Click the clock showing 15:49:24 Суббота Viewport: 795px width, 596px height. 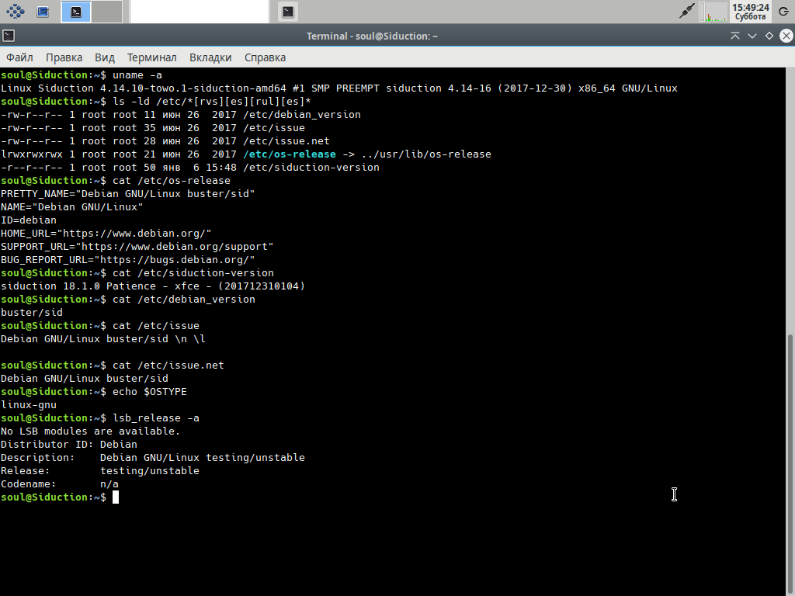click(x=751, y=12)
